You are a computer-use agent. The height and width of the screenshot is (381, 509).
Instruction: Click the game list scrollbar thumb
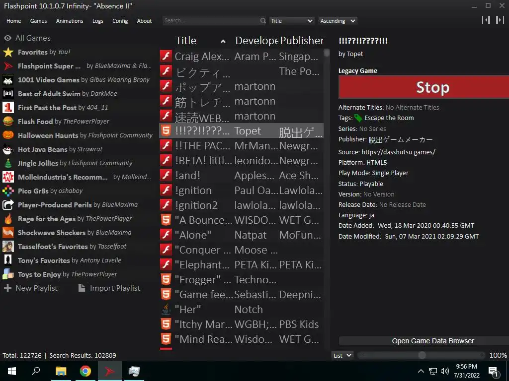[x=327, y=53]
